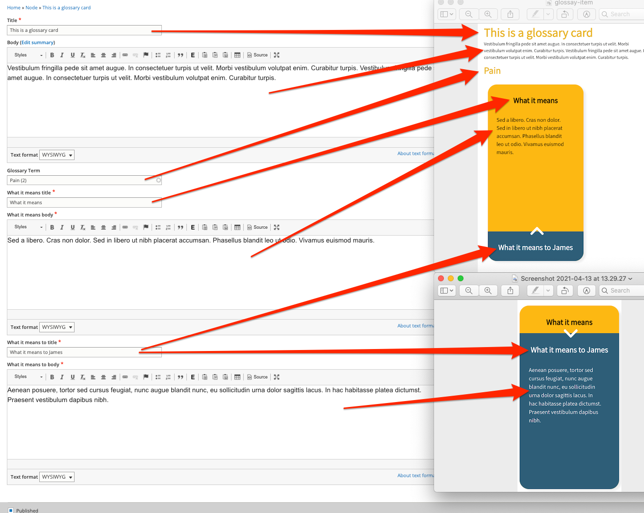The height and width of the screenshot is (513, 644).
Task: Insert a bulleted list in the Body editor
Action: [x=158, y=55]
